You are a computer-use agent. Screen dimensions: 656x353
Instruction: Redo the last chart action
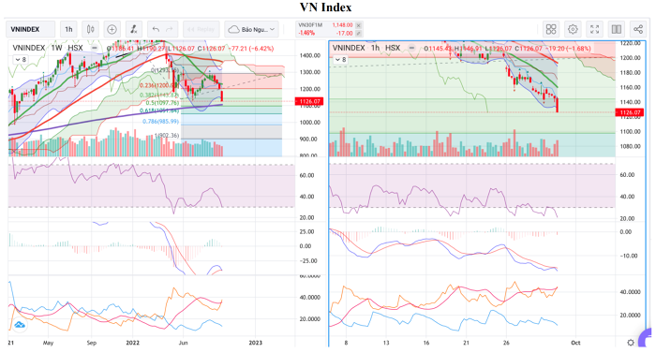pyautogui.click(x=170, y=29)
